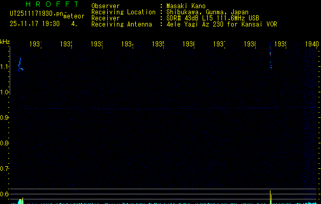Click the date stamp 25.11.17 19:30
This screenshot has width=321, height=204.
pos(35,23)
